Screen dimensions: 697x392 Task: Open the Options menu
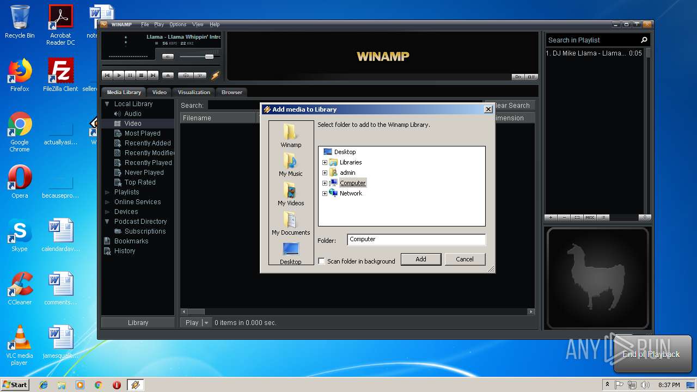click(178, 24)
